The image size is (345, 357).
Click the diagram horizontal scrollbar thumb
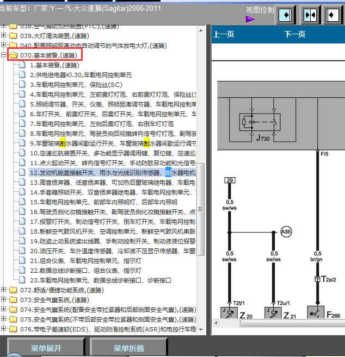[293, 323]
